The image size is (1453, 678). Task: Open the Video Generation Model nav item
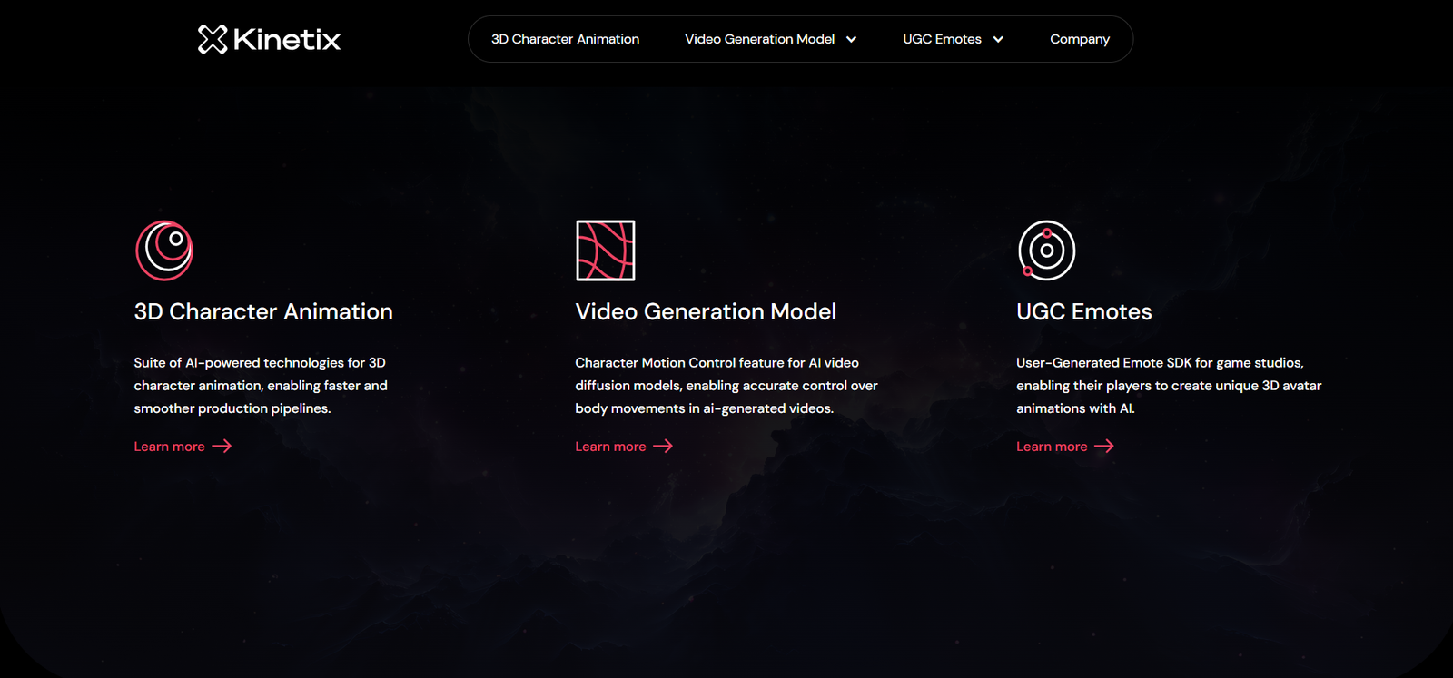(759, 39)
